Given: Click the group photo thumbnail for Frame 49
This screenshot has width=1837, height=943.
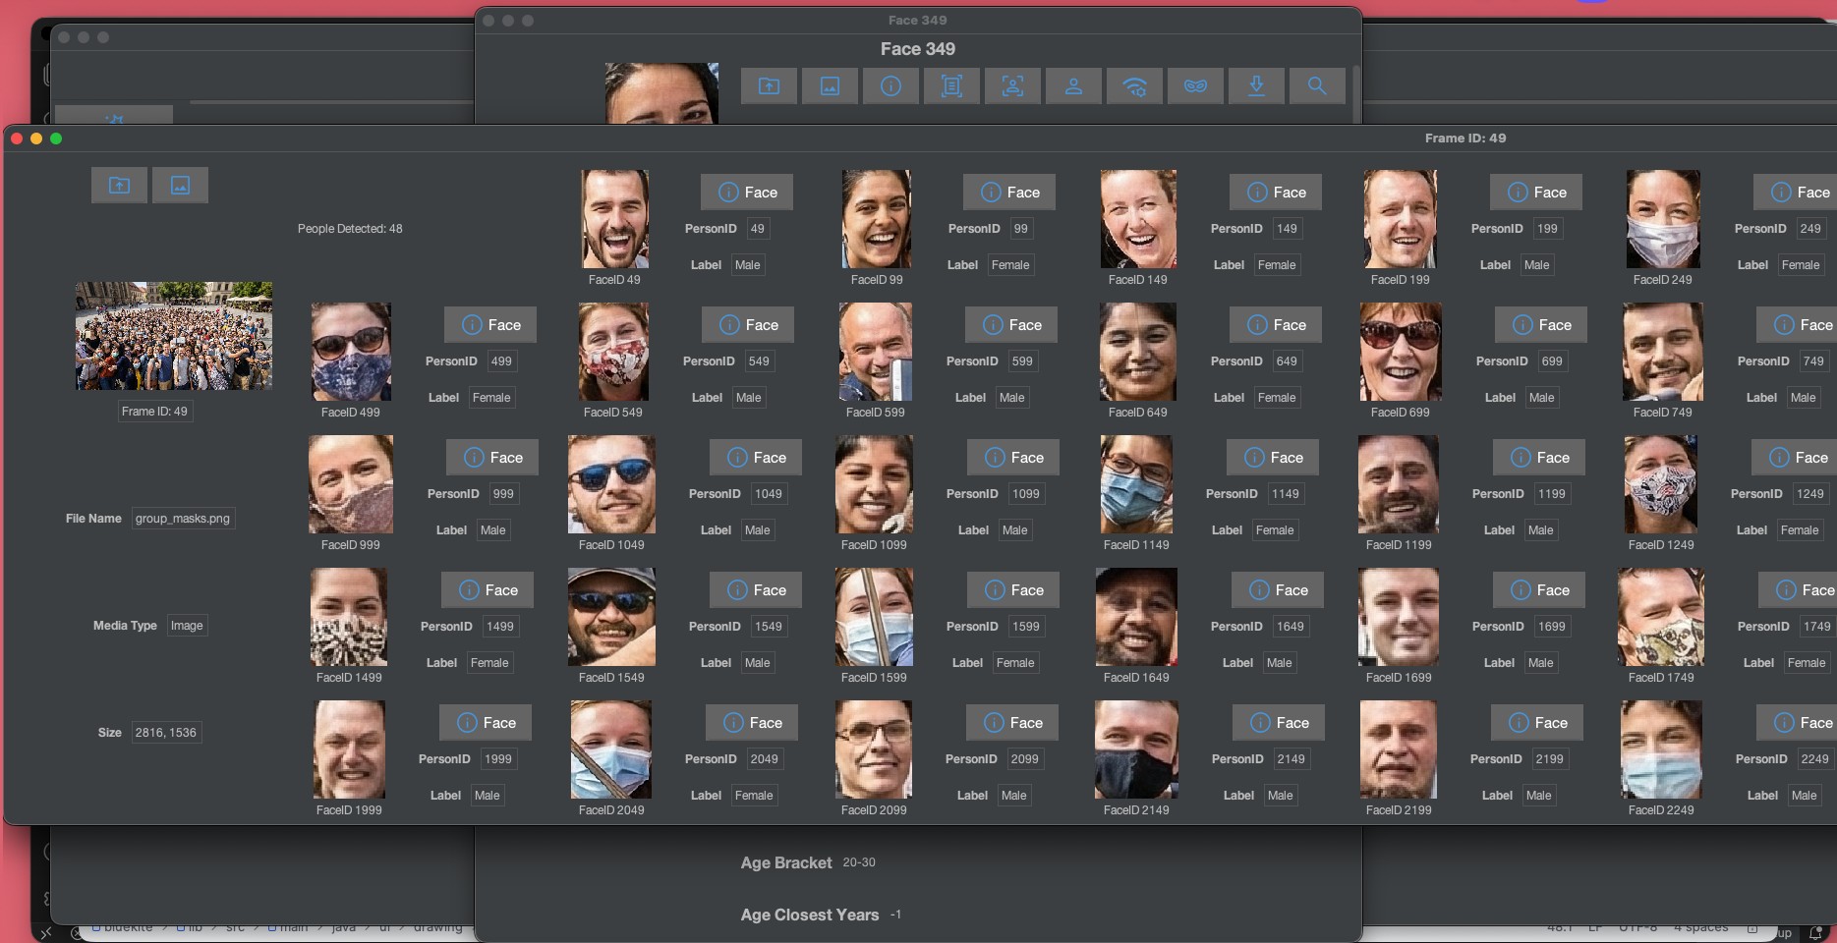Looking at the screenshot, I should [174, 336].
